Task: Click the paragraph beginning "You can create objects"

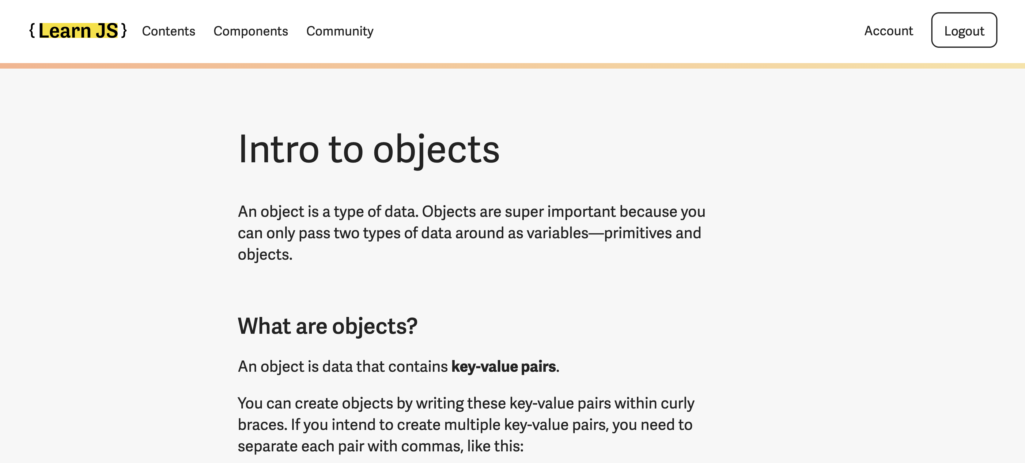Action: (x=466, y=424)
